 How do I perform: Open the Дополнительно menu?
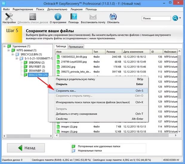(57, 9)
